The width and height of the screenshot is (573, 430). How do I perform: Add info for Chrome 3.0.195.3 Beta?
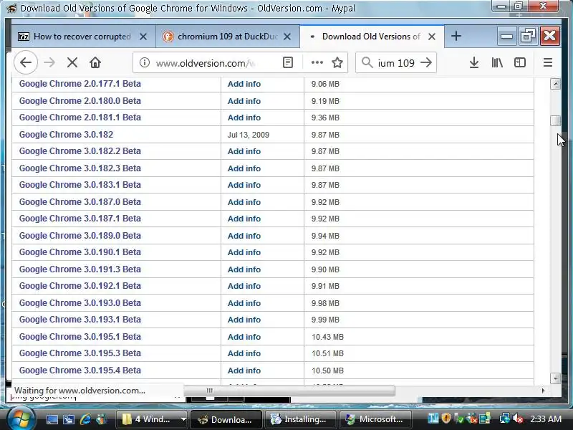pos(244,353)
